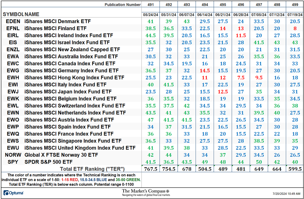Select total ranking value 599.5

coord(295,169)
